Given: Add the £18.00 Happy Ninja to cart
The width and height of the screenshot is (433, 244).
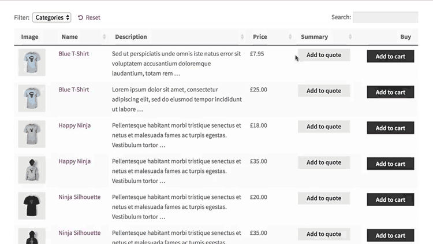Looking at the screenshot, I should pyautogui.click(x=390, y=128).
